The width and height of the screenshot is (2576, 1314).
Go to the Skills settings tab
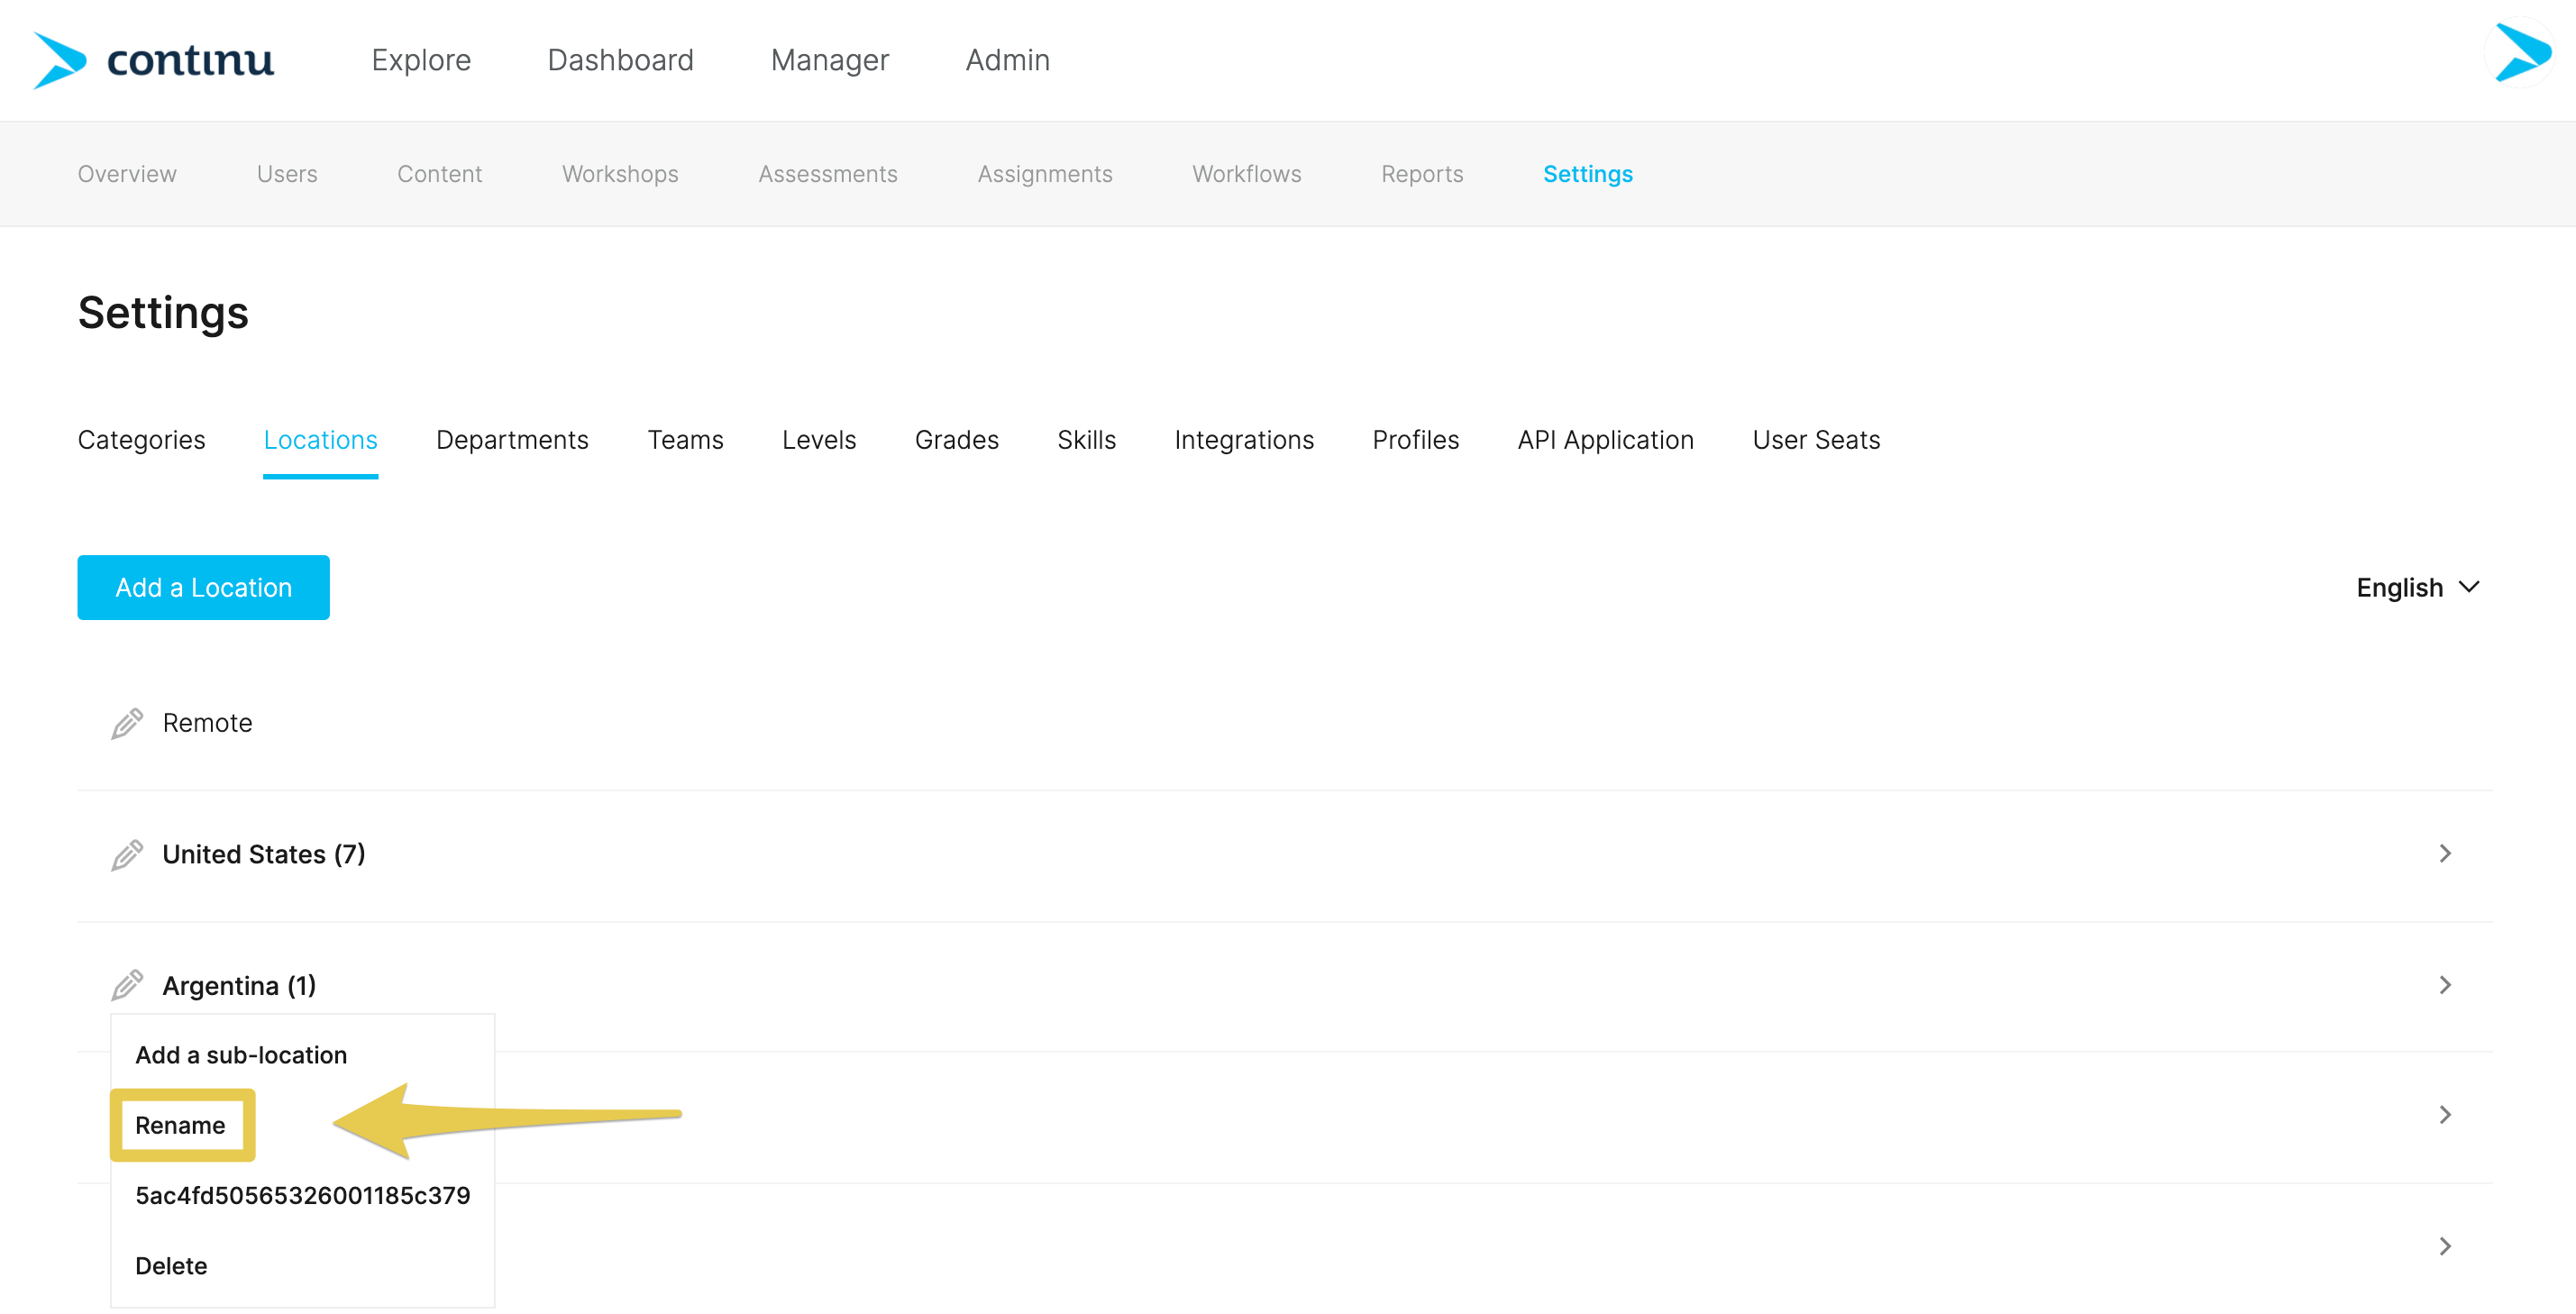point(1087,441)
